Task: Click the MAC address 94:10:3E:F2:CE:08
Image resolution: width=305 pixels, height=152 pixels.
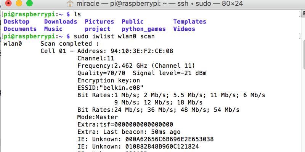Action: 141,51
